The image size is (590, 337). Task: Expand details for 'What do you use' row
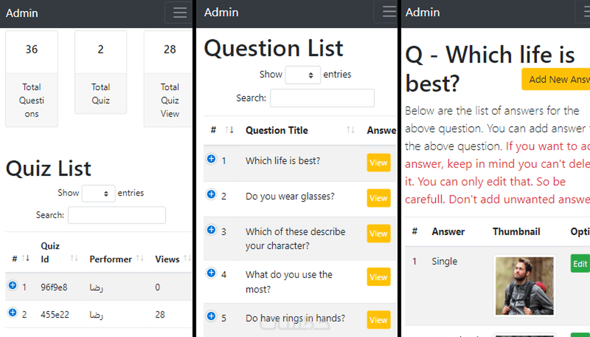tap(211, 273)
